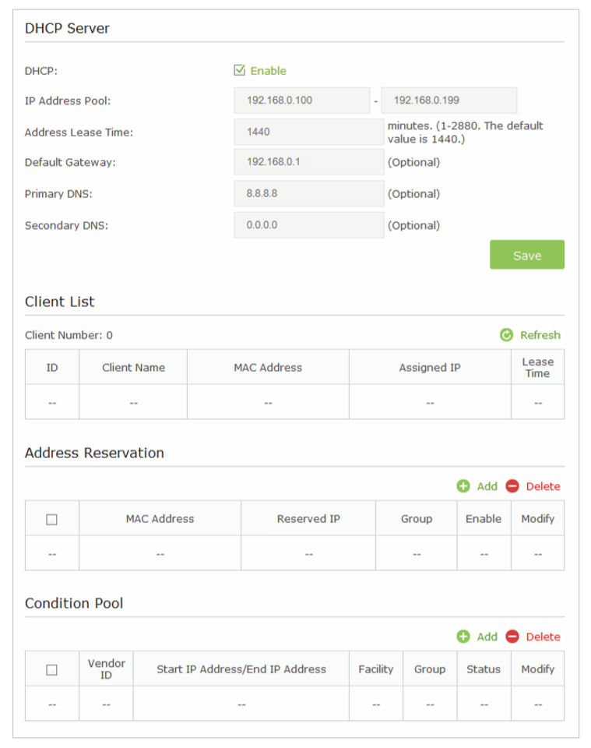Screen dimensions: 591x748
Task: Click the green plus icon in Address Reservation
Action: click(463, 486)
